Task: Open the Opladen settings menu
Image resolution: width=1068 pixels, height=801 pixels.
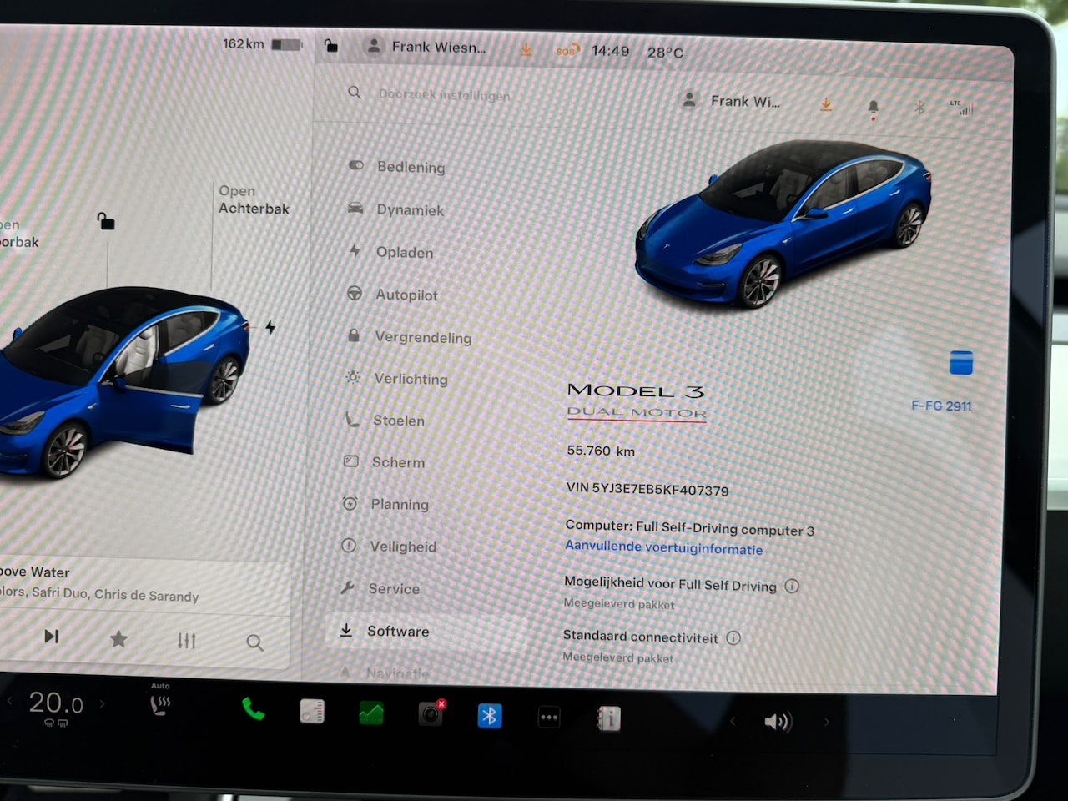Action: pos(390,251)
